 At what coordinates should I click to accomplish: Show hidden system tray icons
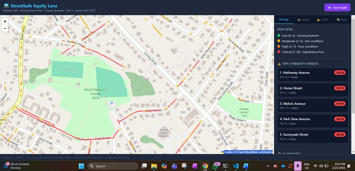tap(268, 166)
